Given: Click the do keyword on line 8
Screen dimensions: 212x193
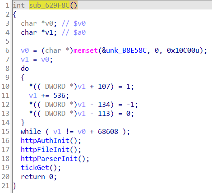Looking at the screenshot, I should (25, 69).
